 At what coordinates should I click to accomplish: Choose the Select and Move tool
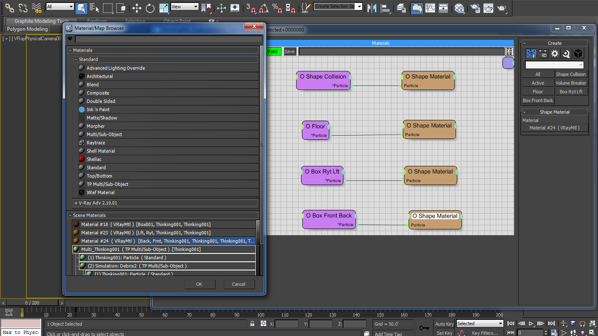pyautogui.click(x=137, y=7)
